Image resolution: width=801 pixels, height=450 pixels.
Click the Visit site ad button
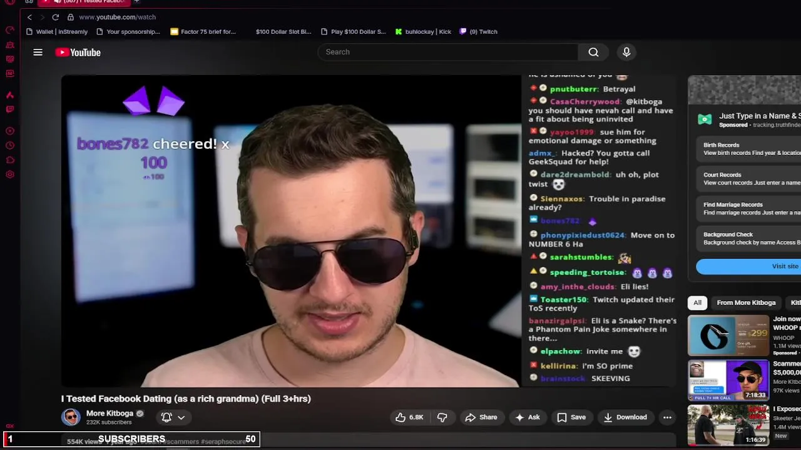748,267
